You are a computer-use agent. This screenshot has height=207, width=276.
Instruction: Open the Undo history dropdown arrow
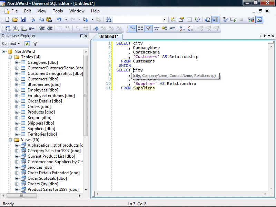click(66, 20)
